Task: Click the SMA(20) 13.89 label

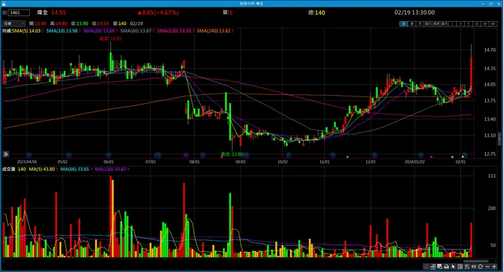Action: point(99,31)
